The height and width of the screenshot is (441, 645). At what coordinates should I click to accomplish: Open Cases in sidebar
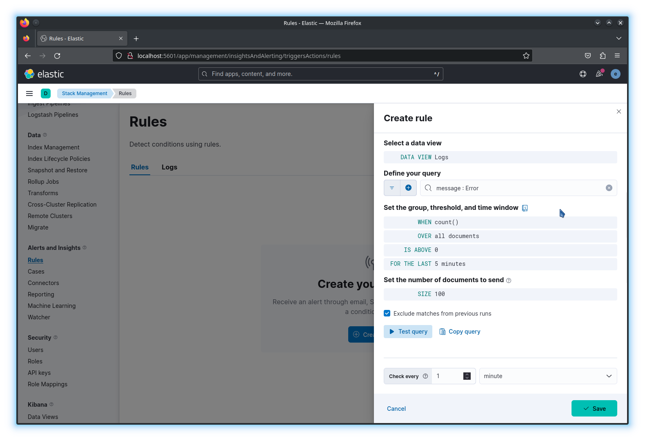(36, 272)
